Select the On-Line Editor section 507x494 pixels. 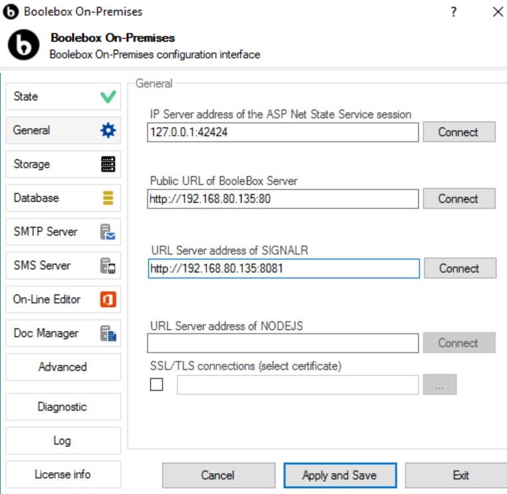pos(64,299)
